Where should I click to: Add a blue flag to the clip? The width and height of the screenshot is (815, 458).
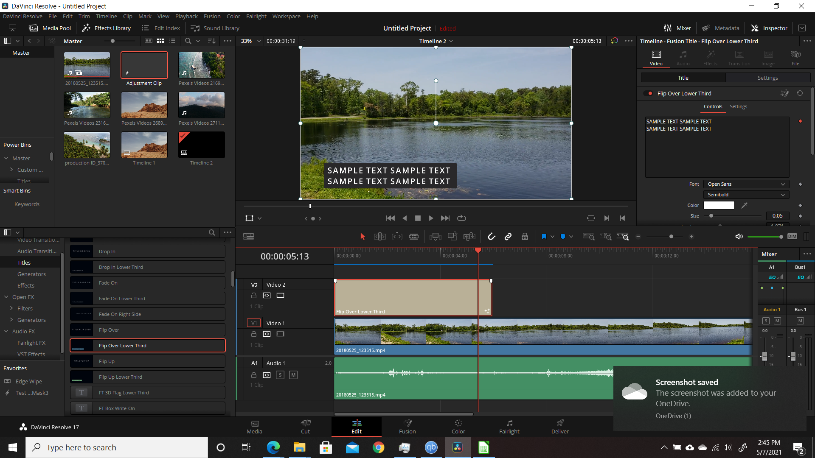pyautogui.click(x=544, y=237)
